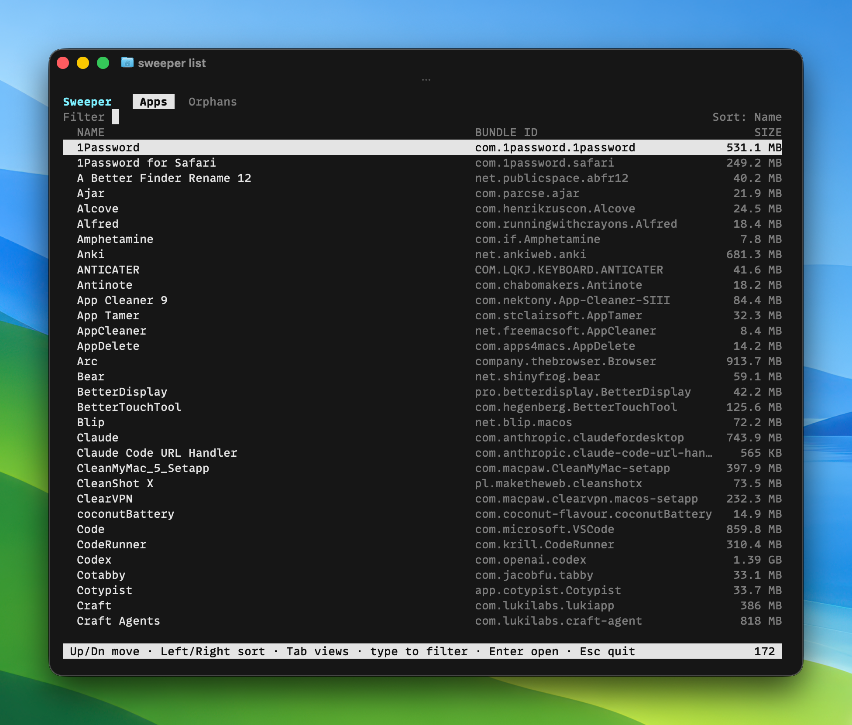Select the Codex app row
This screenshot has height=725, width=852.
(422, 560)
